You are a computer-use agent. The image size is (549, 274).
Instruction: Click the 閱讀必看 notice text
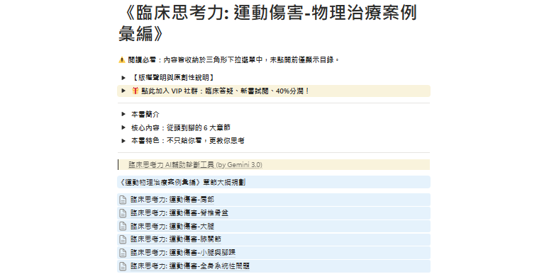click(234, 59)
